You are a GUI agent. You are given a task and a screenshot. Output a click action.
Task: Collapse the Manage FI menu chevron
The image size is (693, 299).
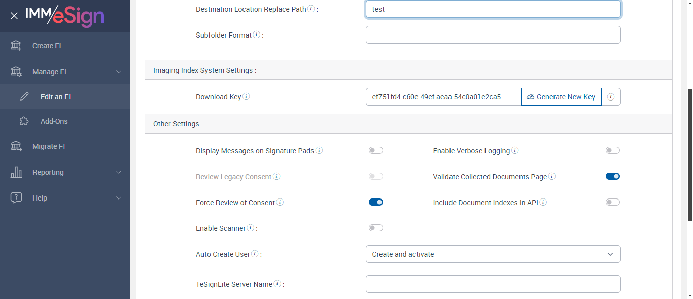(119, 72)
